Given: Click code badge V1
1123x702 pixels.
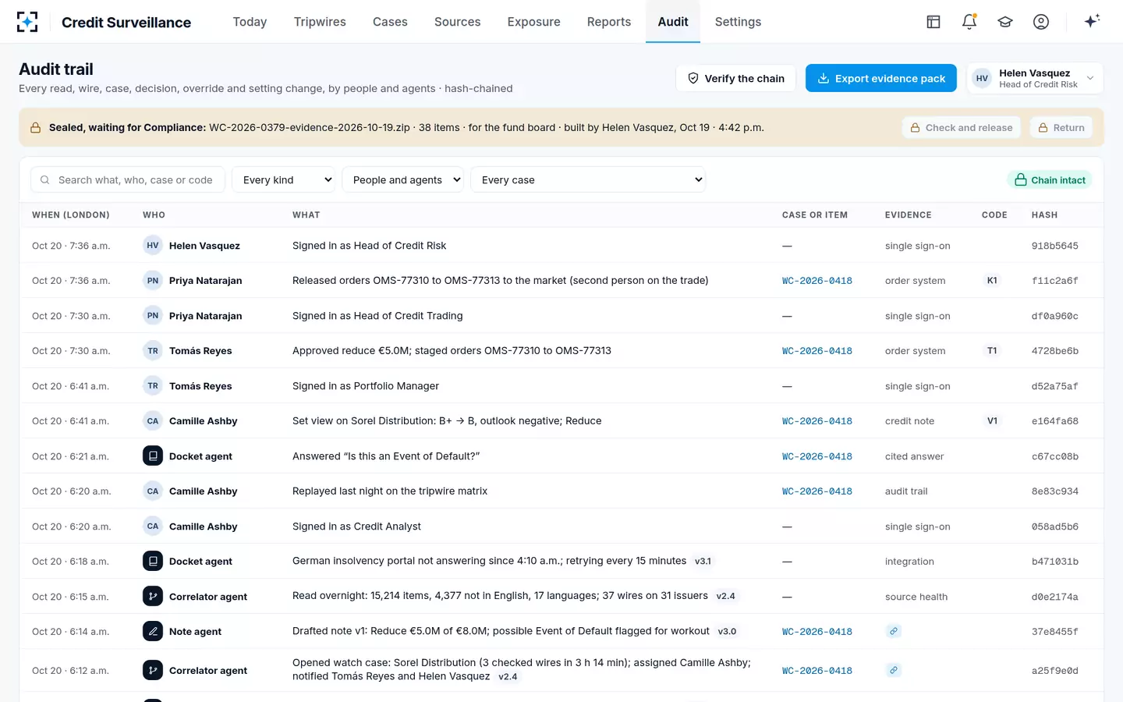Looking at the screenshot, I should pyautogui.click(x=992, y=420).
